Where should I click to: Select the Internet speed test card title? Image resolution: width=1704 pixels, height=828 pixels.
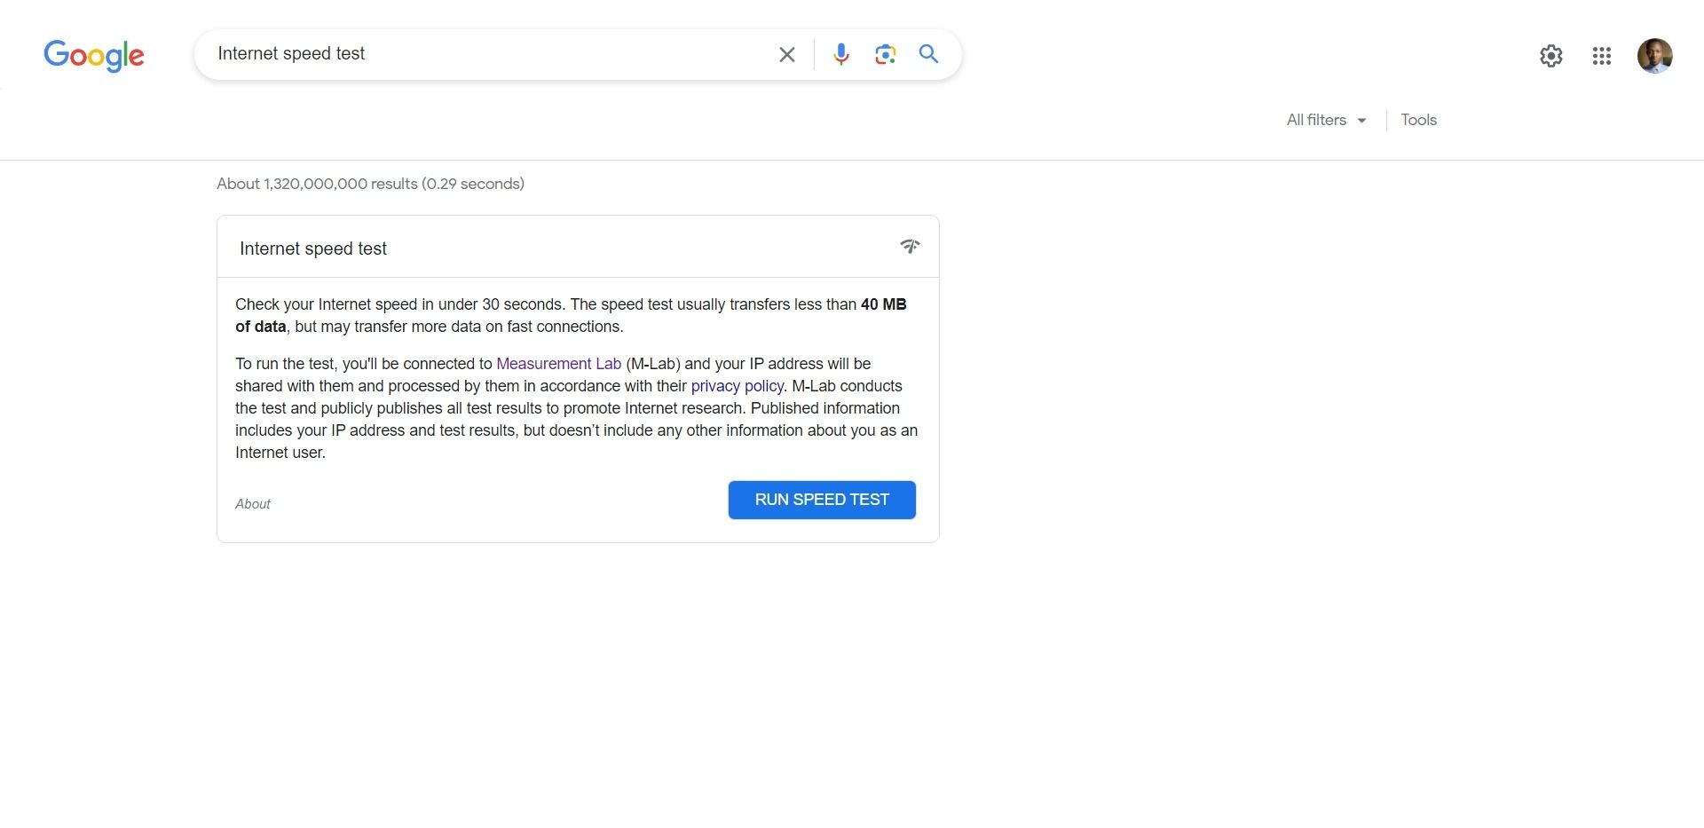[x=312, y=248]
